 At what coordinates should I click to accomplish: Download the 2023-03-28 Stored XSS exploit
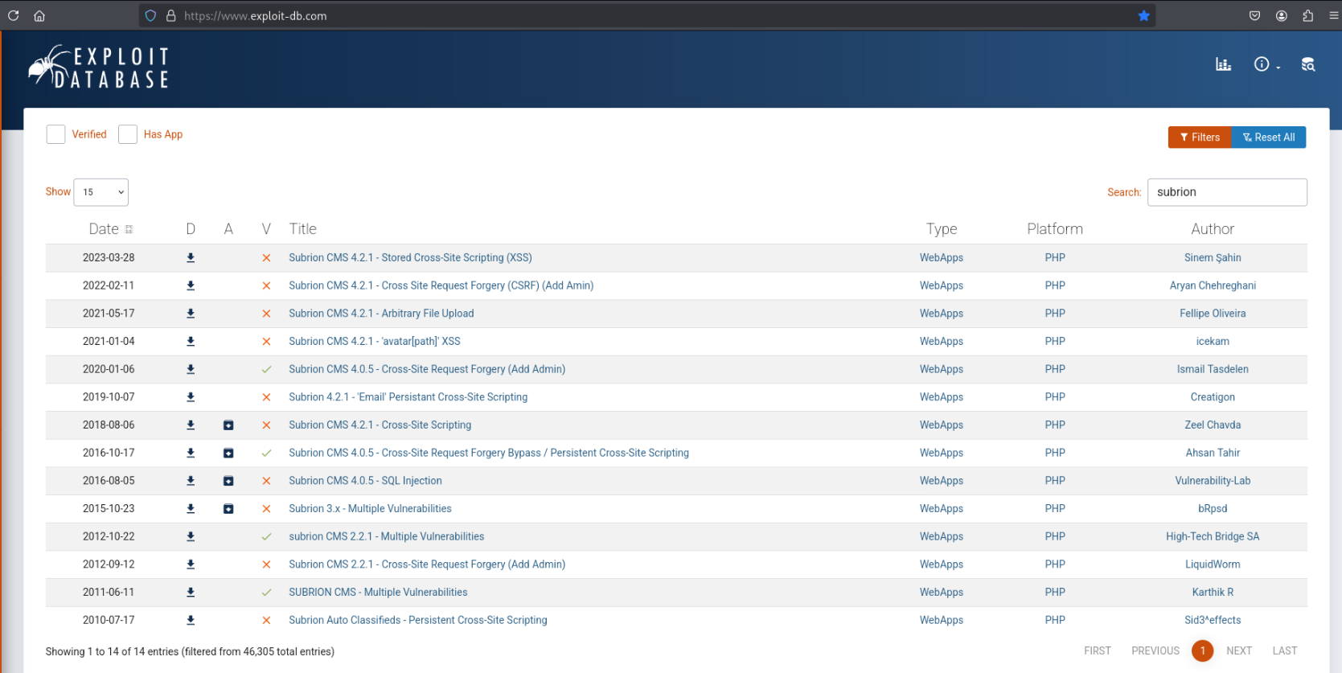point(191,258)
